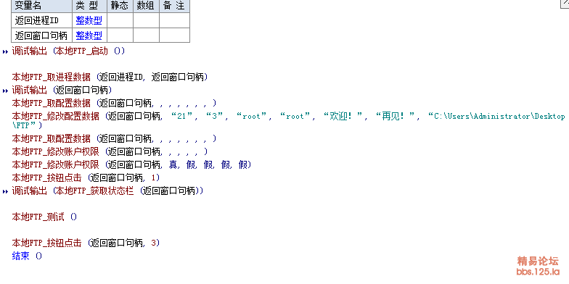The width and height of the screenshot is (569, 284).
Task: Click the bbs.125.la forum link
Action: pos(538,272)
